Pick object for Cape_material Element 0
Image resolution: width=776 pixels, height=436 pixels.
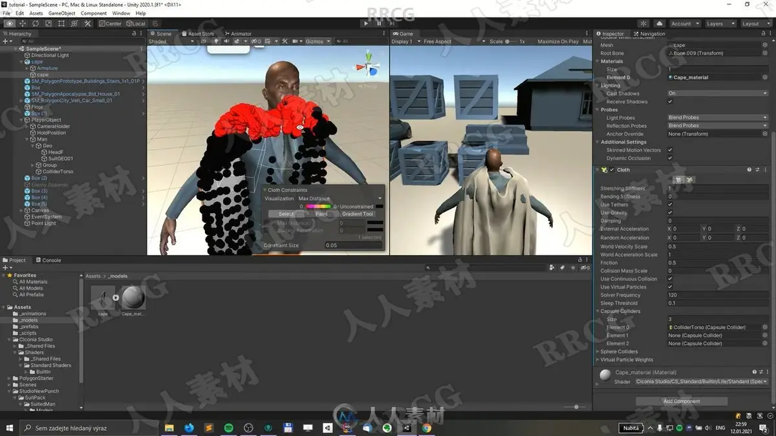point(765,78)
